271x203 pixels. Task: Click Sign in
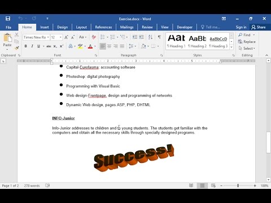[x=241, y=27]
